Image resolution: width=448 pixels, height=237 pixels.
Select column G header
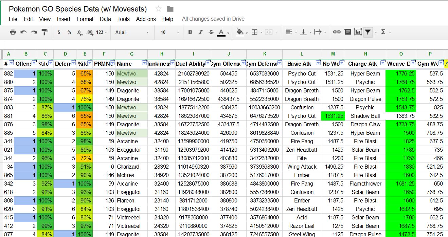131,54
